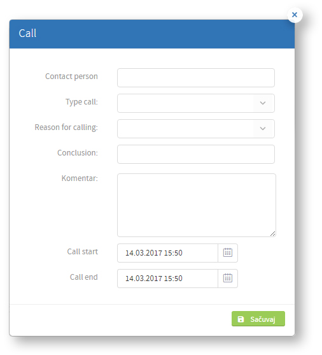Screen dimensions: 322x355
Task: Open the Call start calendar picker
Action: pos(228,253)
